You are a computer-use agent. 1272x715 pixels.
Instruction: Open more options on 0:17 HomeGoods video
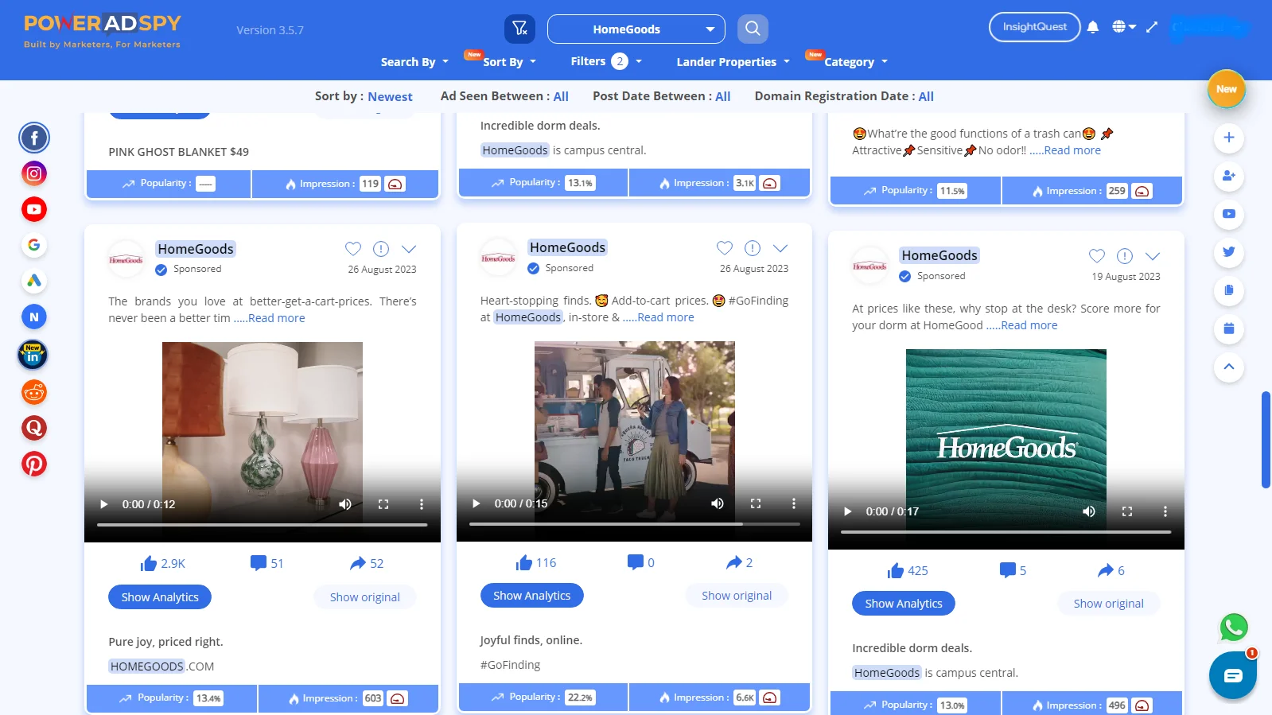pyautogui.click(x=1165, y=511)
